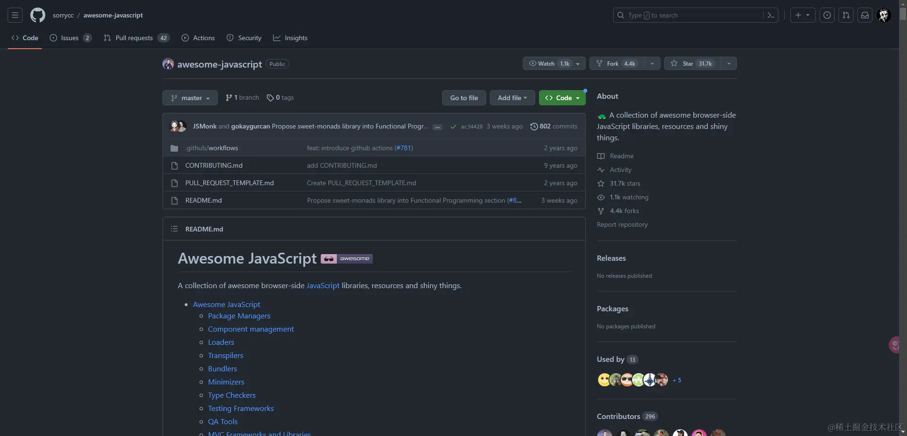Open the notifications inbox icon
The image size is (907, 436).
tap(865, 15)
